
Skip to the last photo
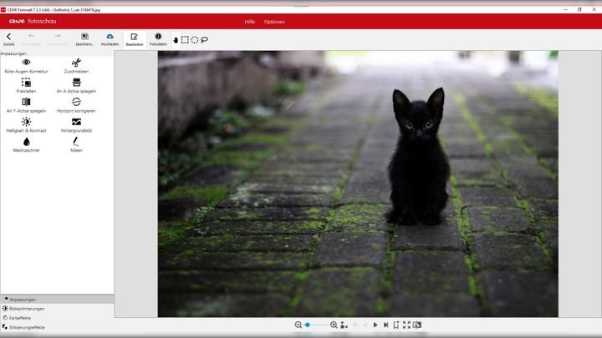point(385,325)
